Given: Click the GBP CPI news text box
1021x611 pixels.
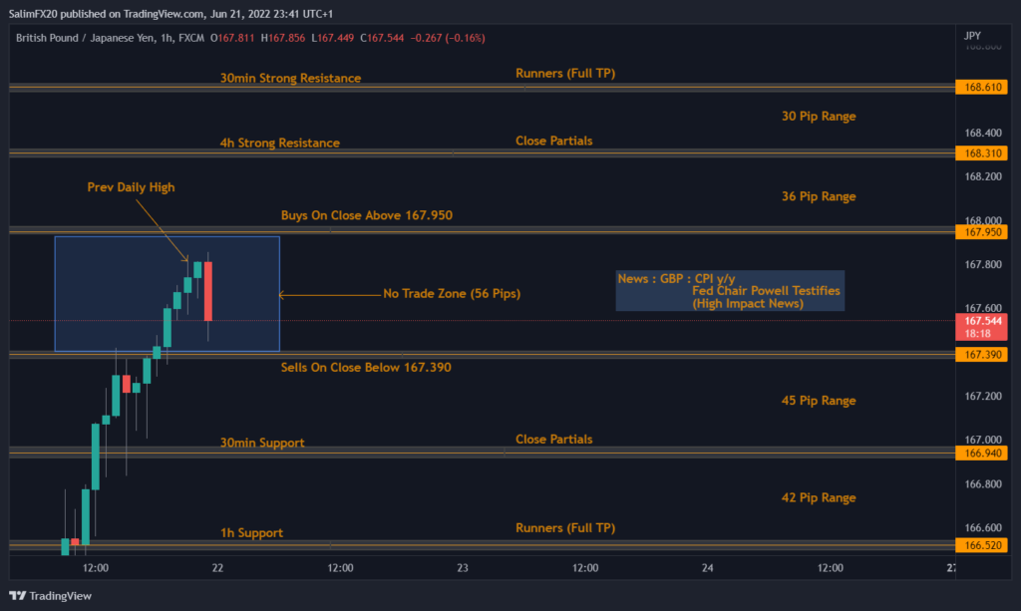Looking at the screenshot, I should coord(729,290).
